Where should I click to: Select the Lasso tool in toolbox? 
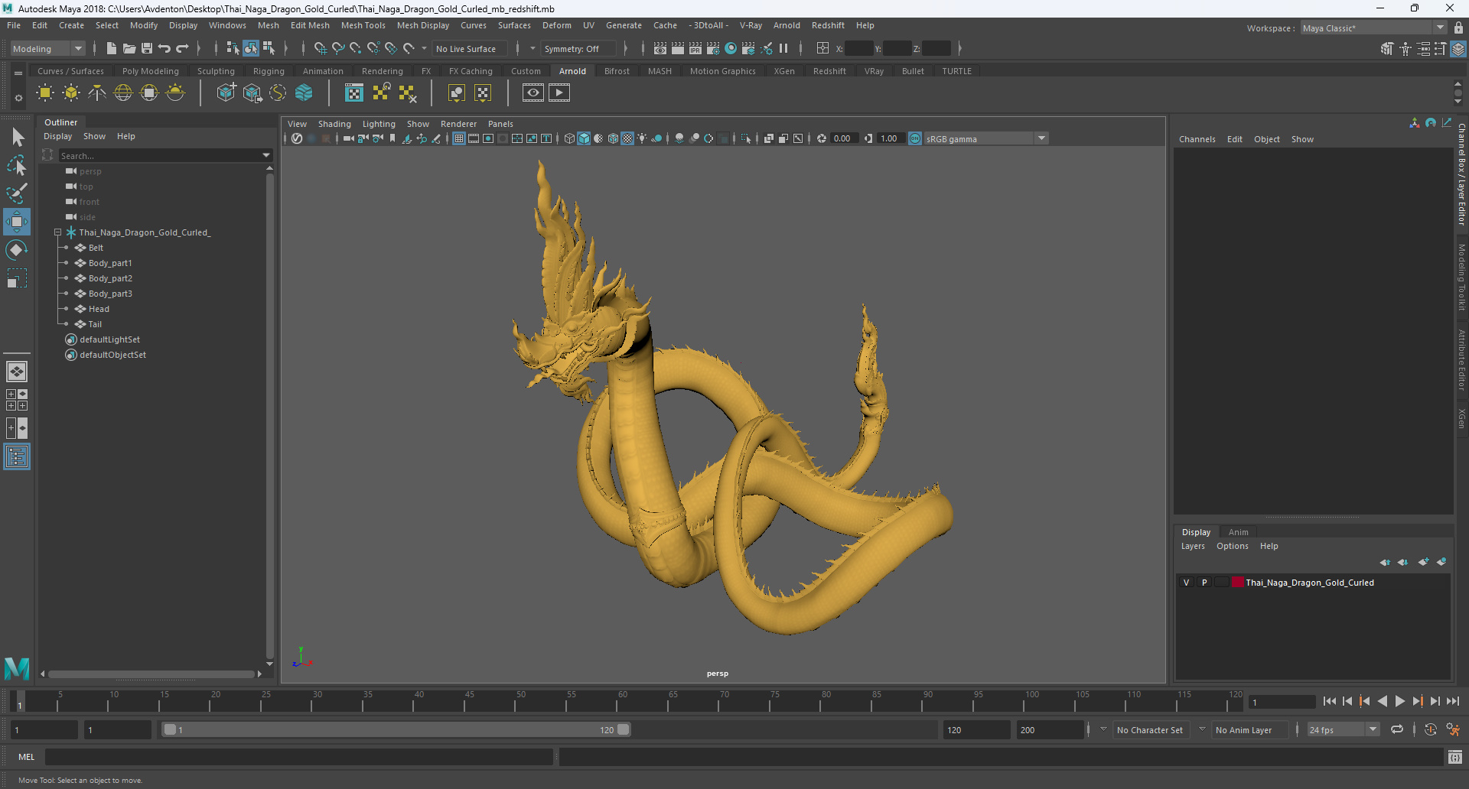(x=17, y=165)
